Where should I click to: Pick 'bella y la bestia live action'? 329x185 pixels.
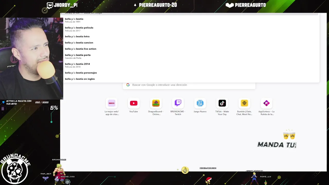pos(191,49)
